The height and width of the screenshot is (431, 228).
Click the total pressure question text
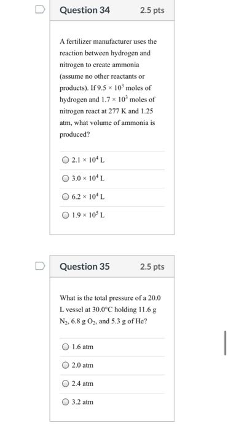click(110, 310)
